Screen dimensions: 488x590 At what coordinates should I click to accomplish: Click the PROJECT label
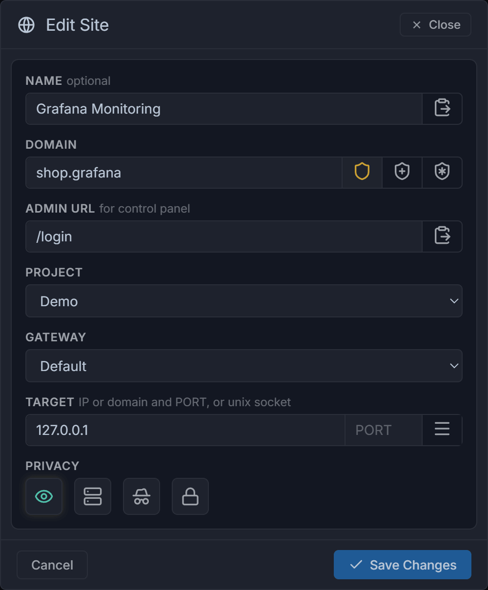(54, 273)
